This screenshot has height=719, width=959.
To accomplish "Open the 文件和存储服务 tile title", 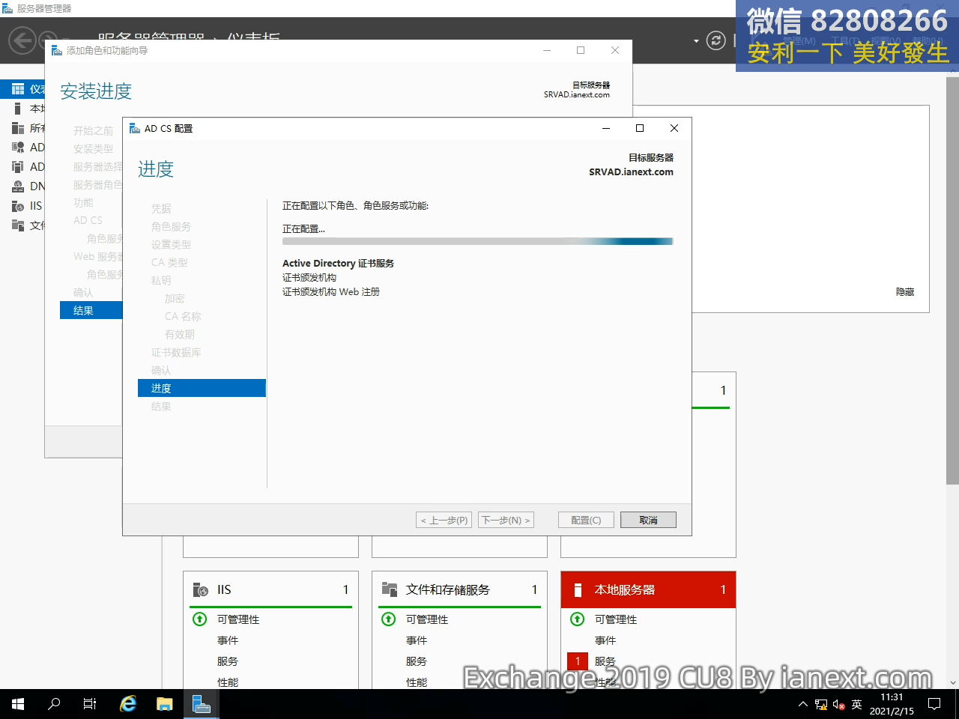I will (x=448, y=589).
